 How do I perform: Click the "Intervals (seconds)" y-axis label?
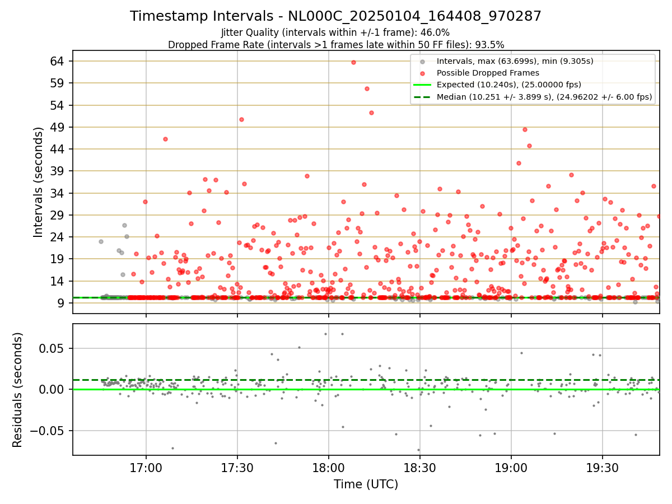(39, 182)
